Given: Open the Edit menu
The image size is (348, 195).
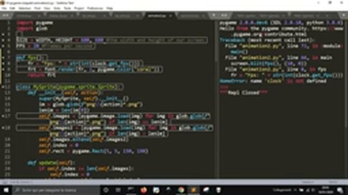Looking at the screenshot, I should [12, 8].
